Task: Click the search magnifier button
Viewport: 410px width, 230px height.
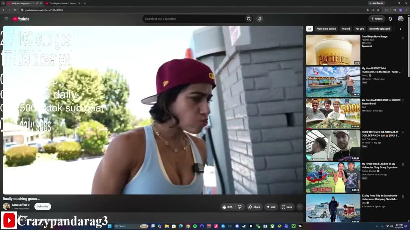Action: coord(249,19)
